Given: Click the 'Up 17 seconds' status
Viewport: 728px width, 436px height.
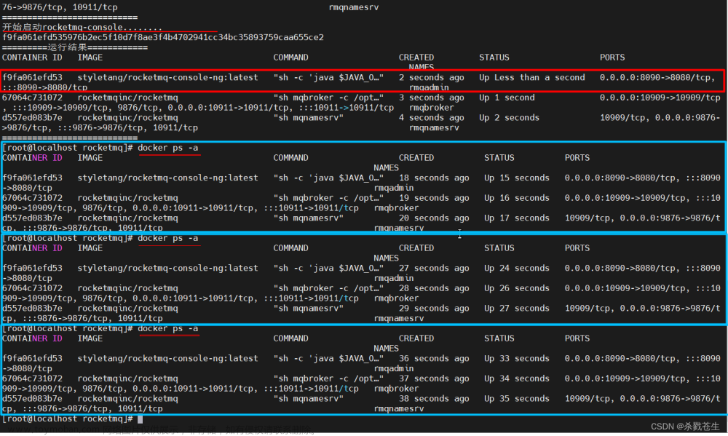Looking at the screenshot, I should coord(517,218).
